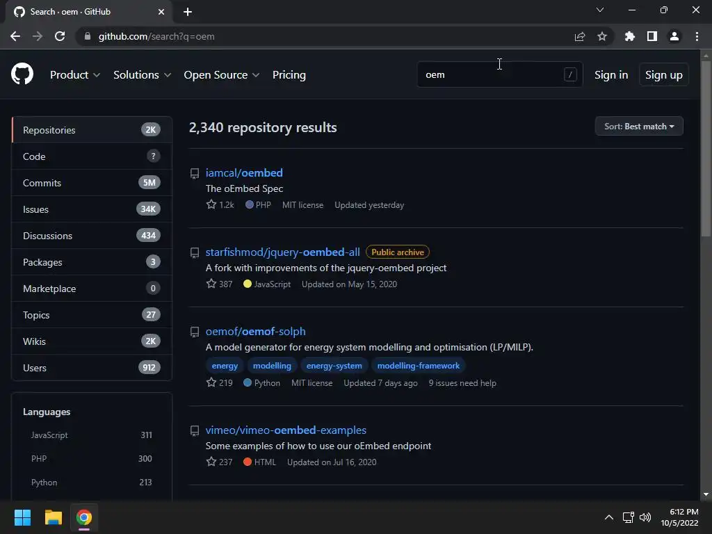
Task: Click star icon for starfishmod/jquery-oembed-all
Action: (211, 284)
